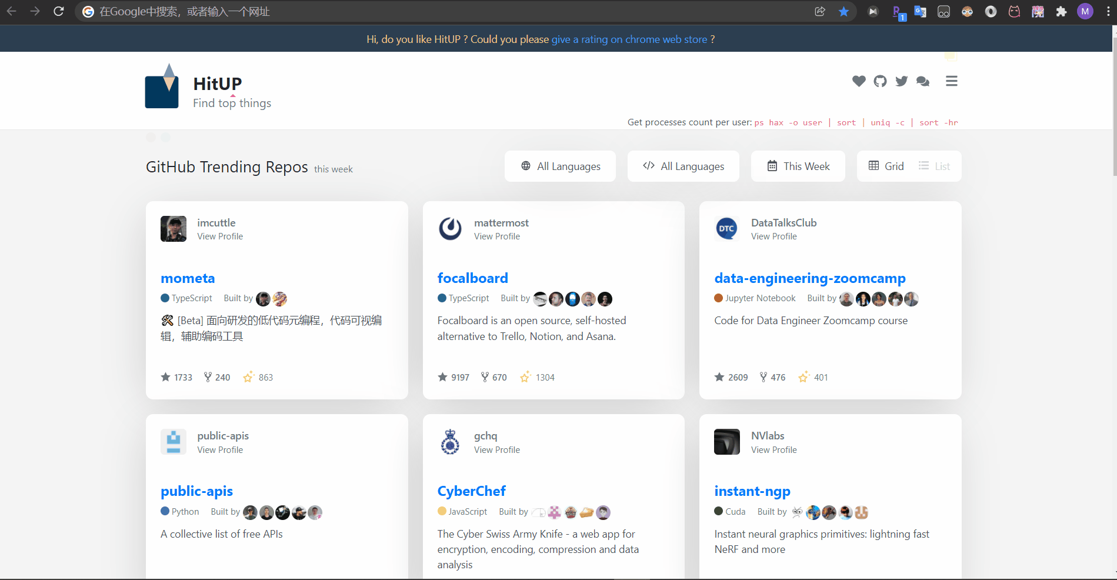Image resolution: width=1117 pixels, height=580 pixels.
Task: Open the focalboard repository link
Action: pyautogui.click(x=472, y=278)
